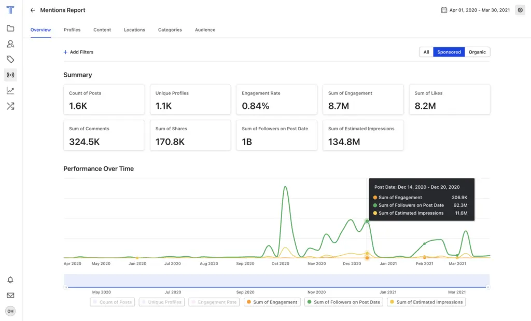Open the date range picker
Image resolution: width=531 pixels, height=321 pixels.
[x=475, y=10]
